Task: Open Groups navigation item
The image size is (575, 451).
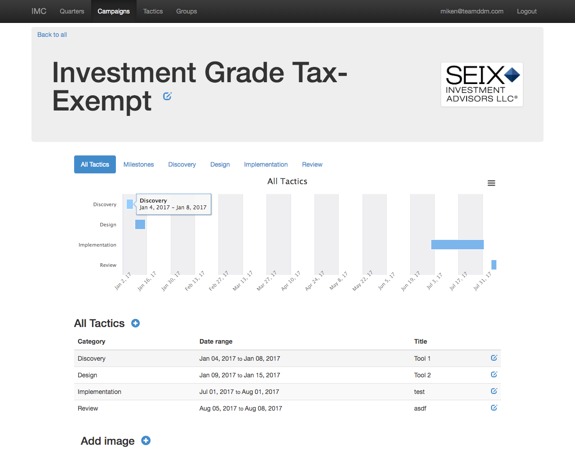Action: pyautogui.click(x=186, y=11)
